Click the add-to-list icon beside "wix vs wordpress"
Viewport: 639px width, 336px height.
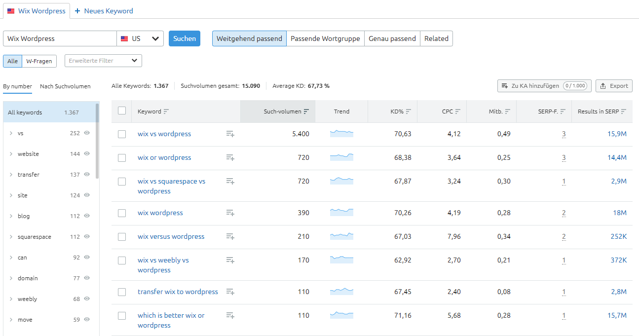coord(230,134)
